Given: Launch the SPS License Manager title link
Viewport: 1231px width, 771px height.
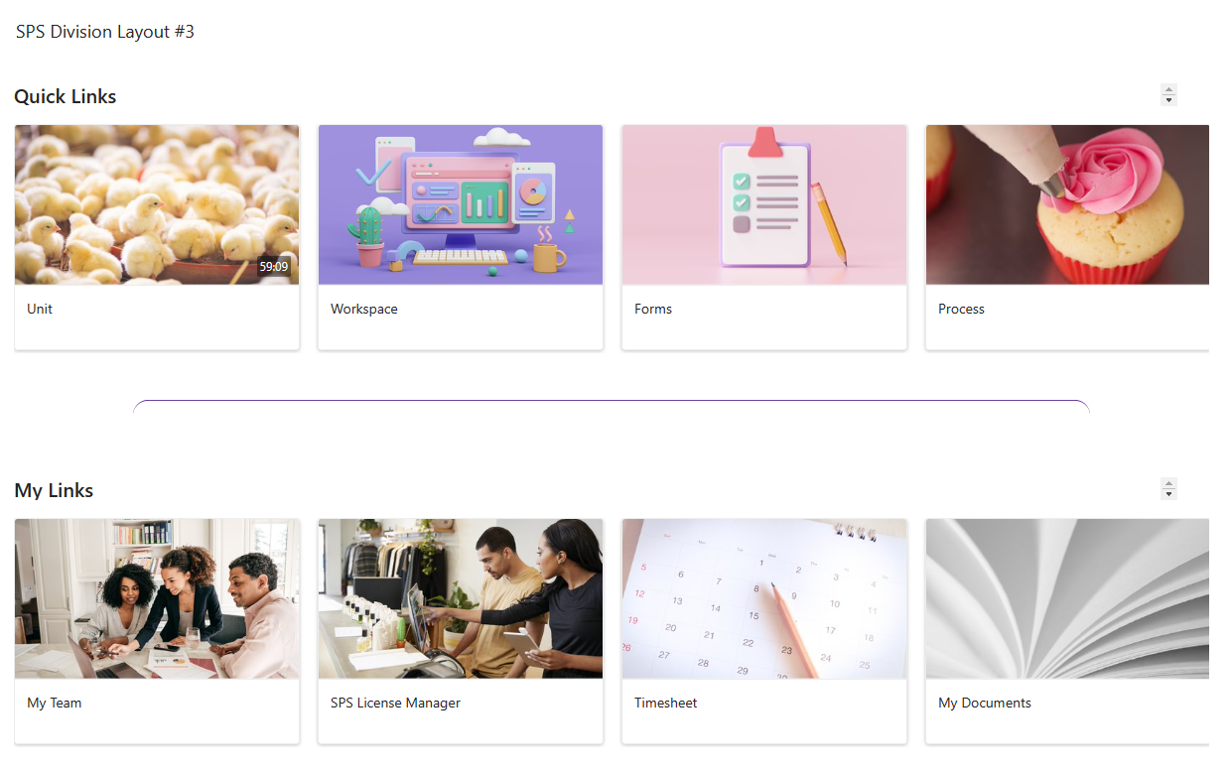Looking at the screenshot, I should pyautogui.click(x=395, y=703).
